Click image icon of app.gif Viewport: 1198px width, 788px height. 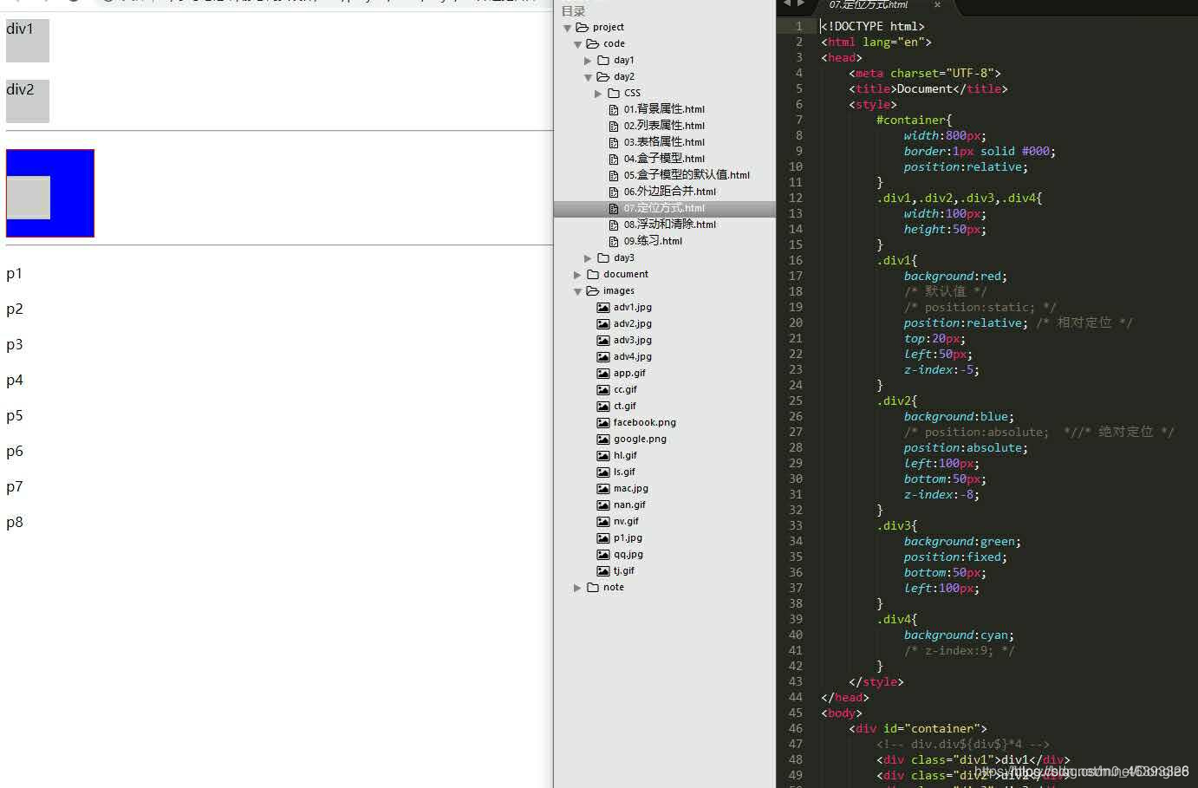pos(603,373)
